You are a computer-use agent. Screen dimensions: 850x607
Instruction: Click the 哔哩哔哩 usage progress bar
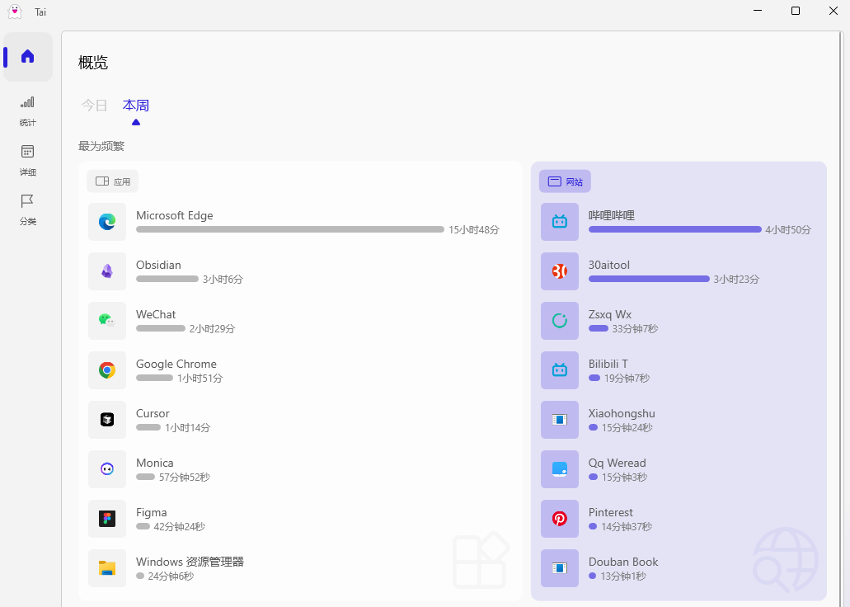point(674,229)
